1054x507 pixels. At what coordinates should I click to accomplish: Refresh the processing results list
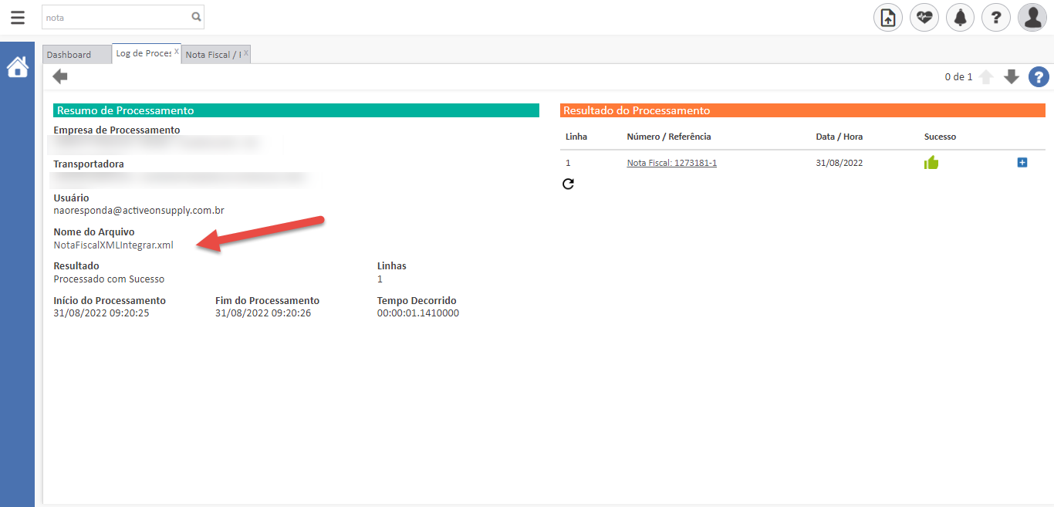569,184
